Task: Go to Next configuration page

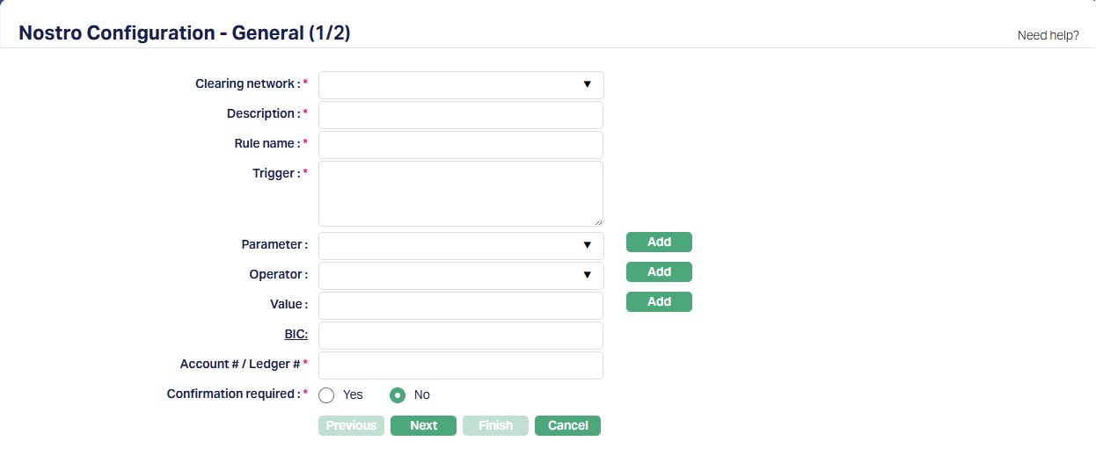Action: pyautogui.click(x=423, y=425)
